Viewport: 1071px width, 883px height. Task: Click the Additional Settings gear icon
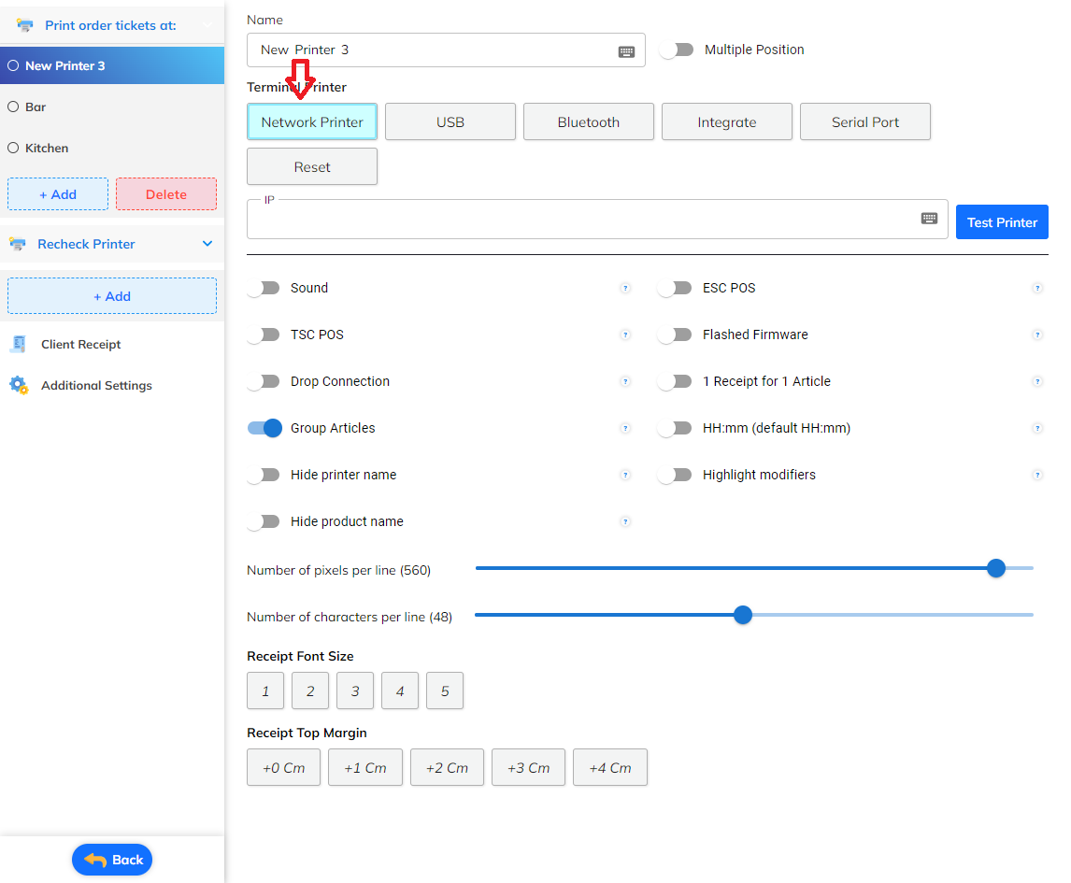click(19, 385)
